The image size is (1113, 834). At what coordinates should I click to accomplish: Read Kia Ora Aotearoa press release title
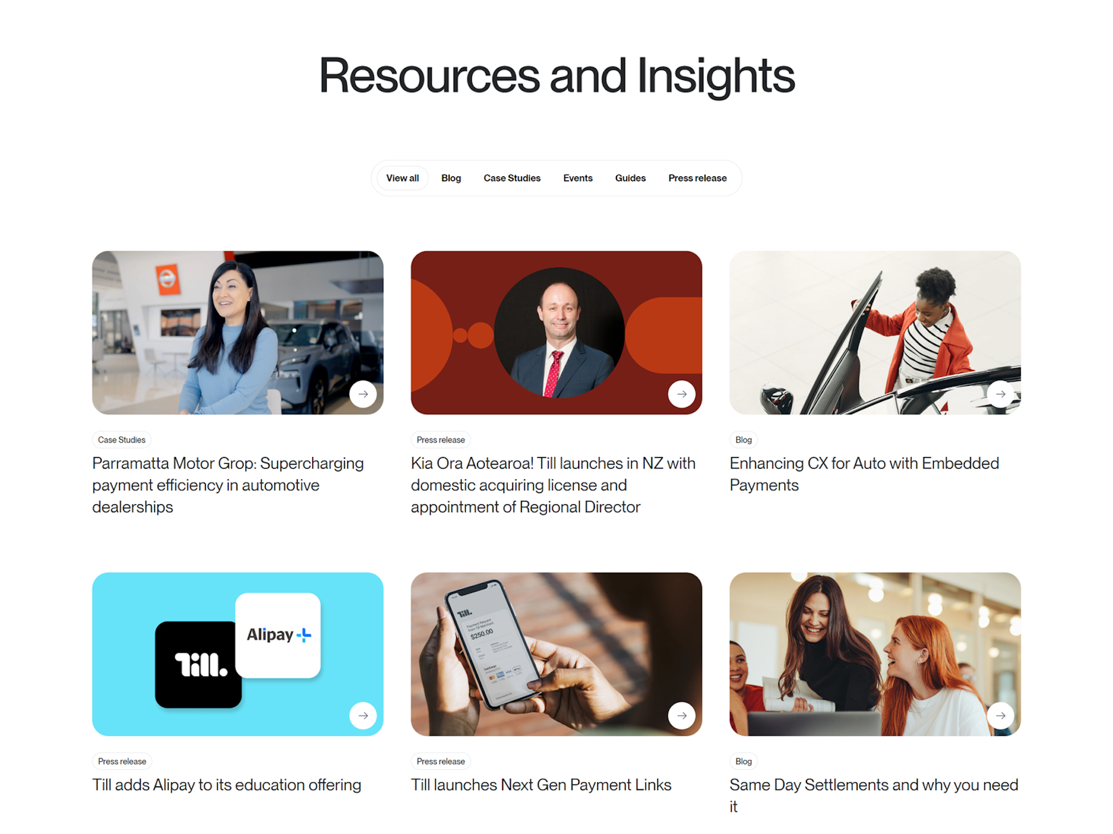(553, 485)
